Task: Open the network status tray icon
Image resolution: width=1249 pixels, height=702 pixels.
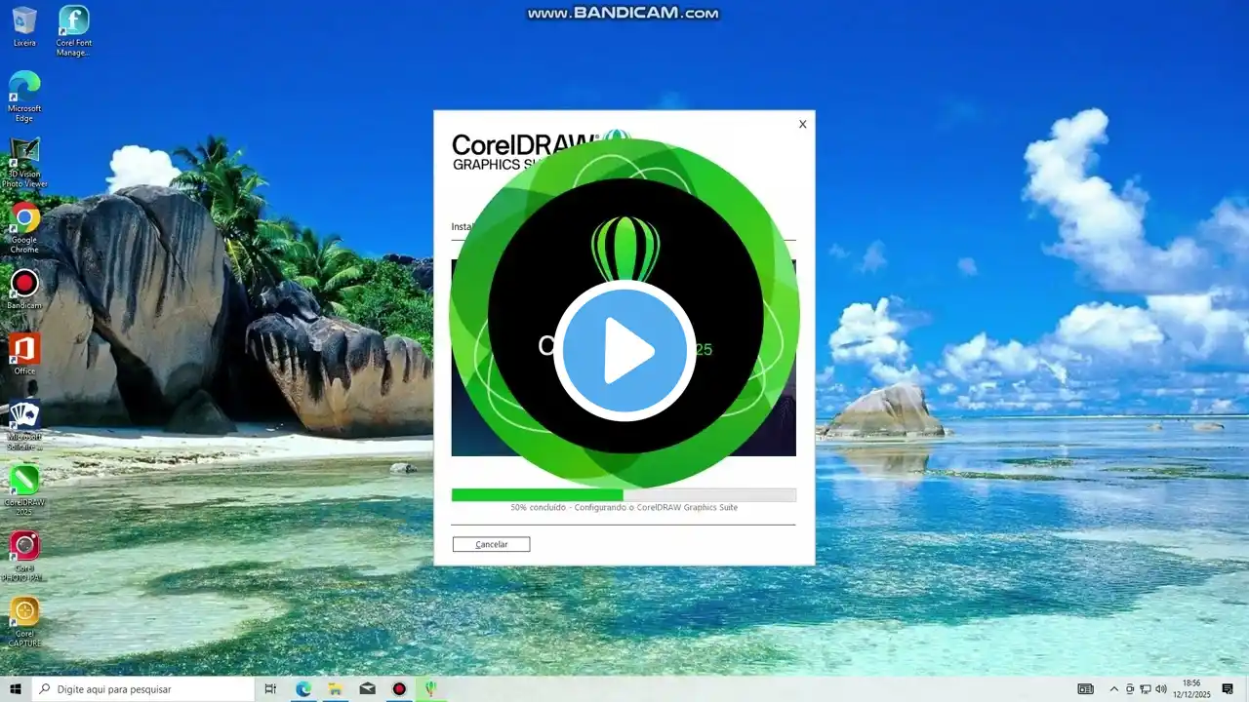Action: [1145, 689]
